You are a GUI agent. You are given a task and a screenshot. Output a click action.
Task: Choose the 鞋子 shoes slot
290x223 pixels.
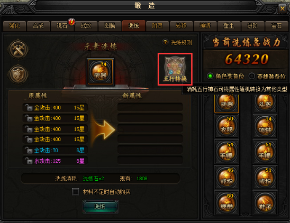point(265,203)
